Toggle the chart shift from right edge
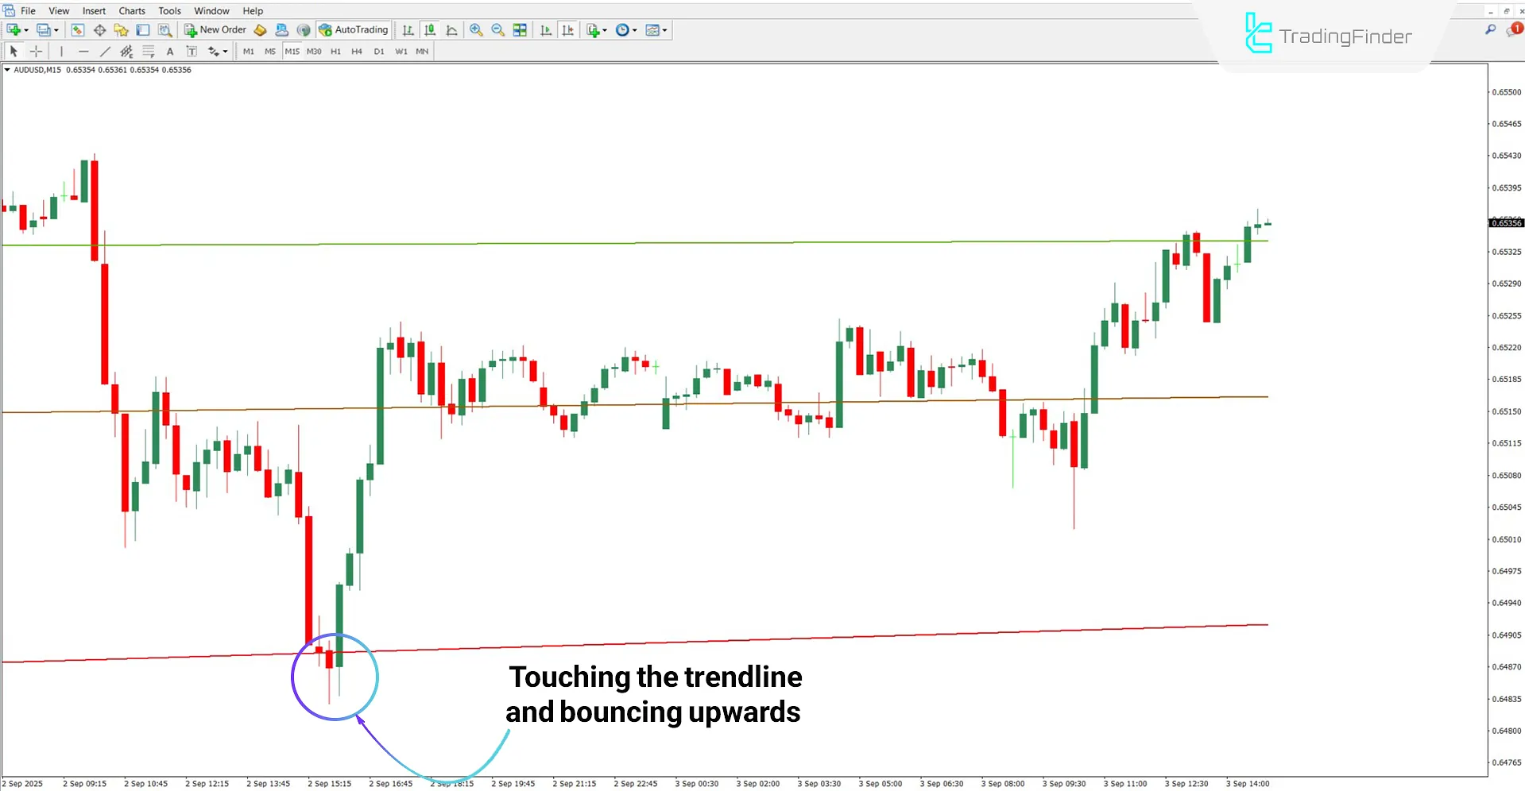 568,29
